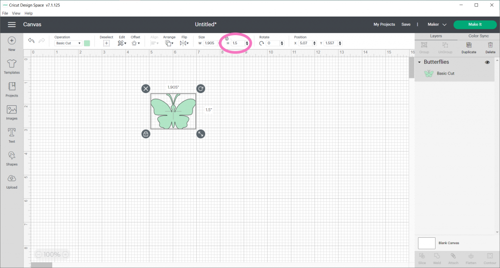500x268 pixels.
Task: Click the Slice tool
Action: (x=422, y=258)
